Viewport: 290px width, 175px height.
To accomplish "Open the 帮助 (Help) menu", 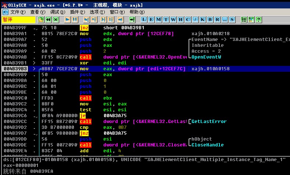I will point(134,12).
